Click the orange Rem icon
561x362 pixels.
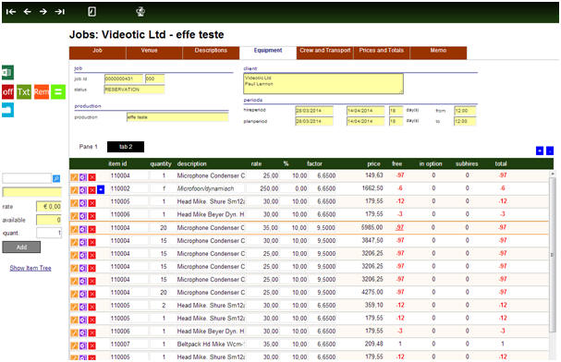click(42, 92)
